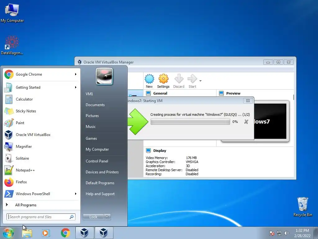Launch Paint from Start menu
Screen dimensions: 318x239
pyautogui.click(x=42, y=123)
